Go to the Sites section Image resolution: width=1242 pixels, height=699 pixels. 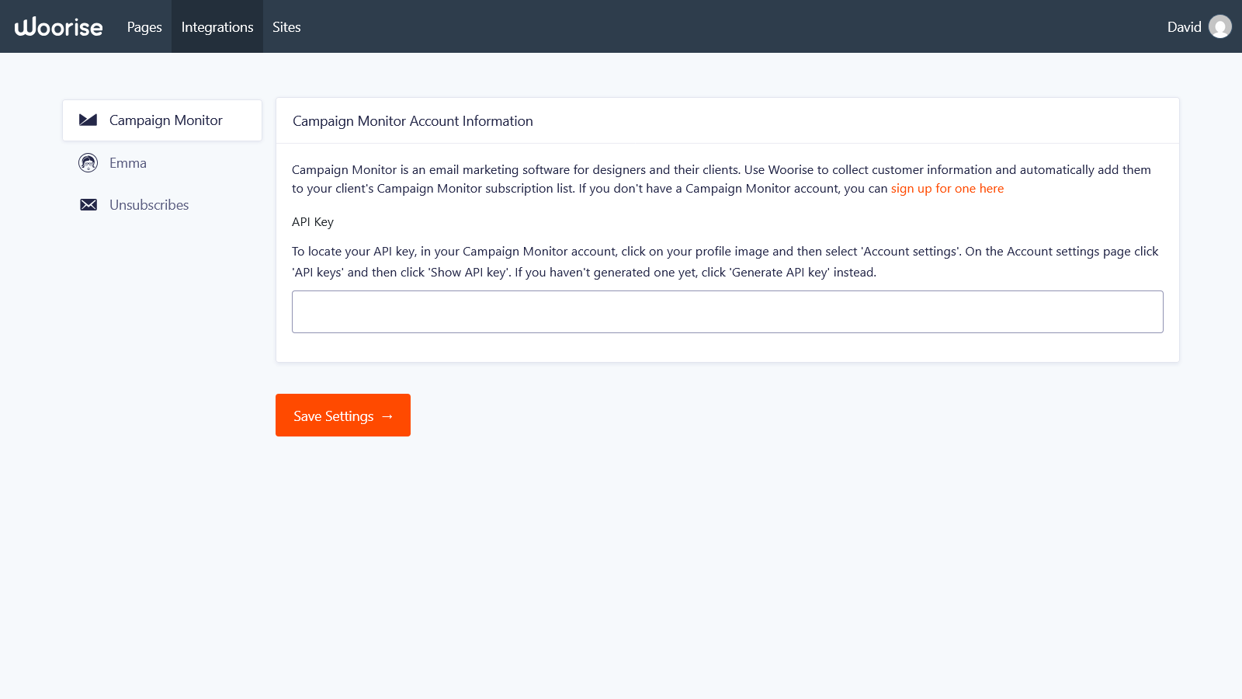[286, 27]
